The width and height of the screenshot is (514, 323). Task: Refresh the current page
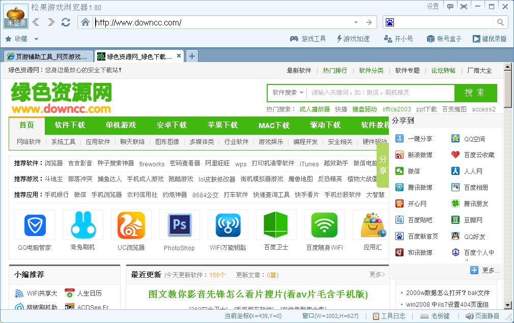tap(65, 22)
